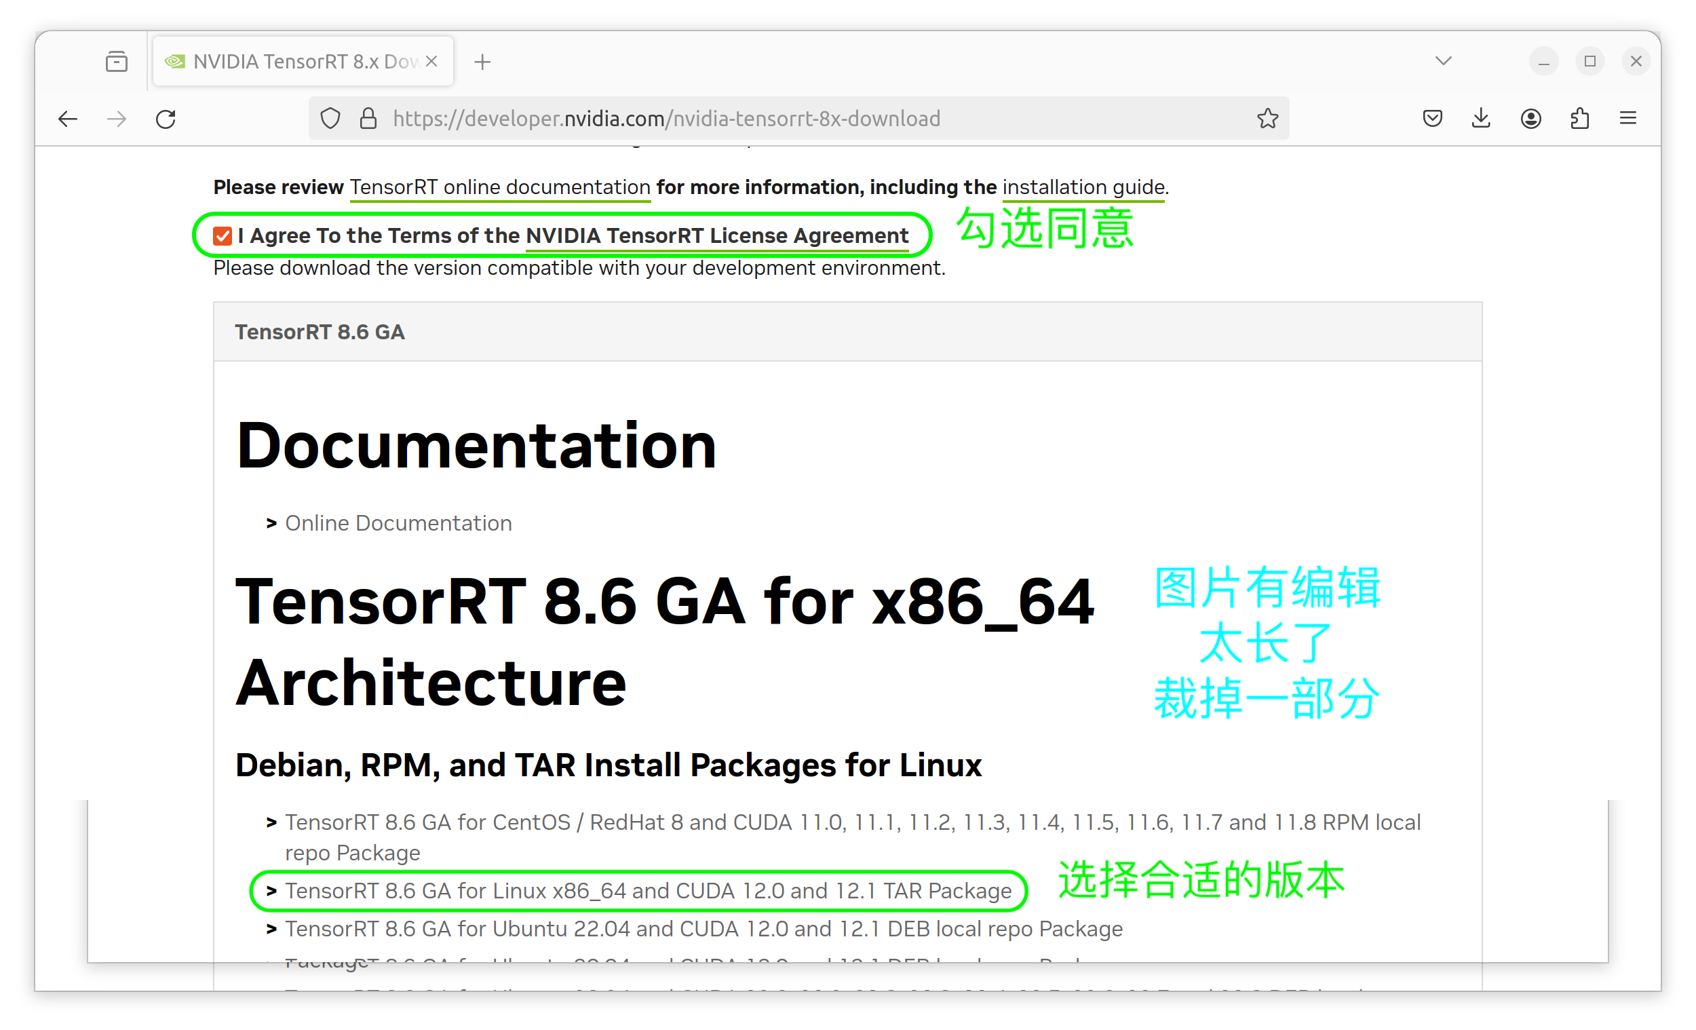Open TensorRT online documentation link
Image resolution: width=1696 pixels, height=1030 pixels.
point(500,187)
